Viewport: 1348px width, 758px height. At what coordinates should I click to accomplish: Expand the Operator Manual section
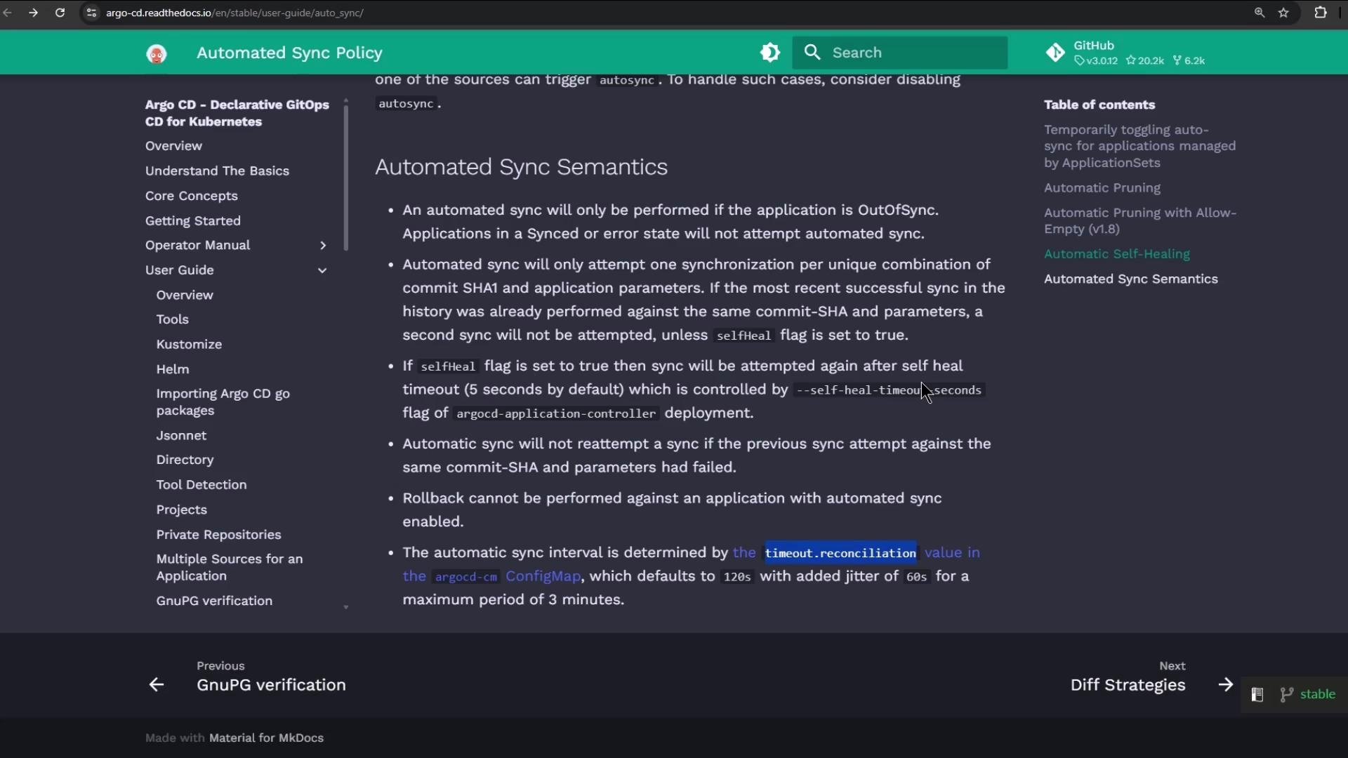click(x=323, y=246)
